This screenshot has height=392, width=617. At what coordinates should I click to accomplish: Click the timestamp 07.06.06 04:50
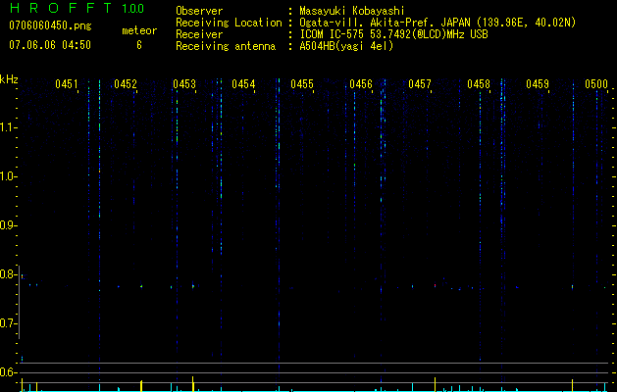50,45
